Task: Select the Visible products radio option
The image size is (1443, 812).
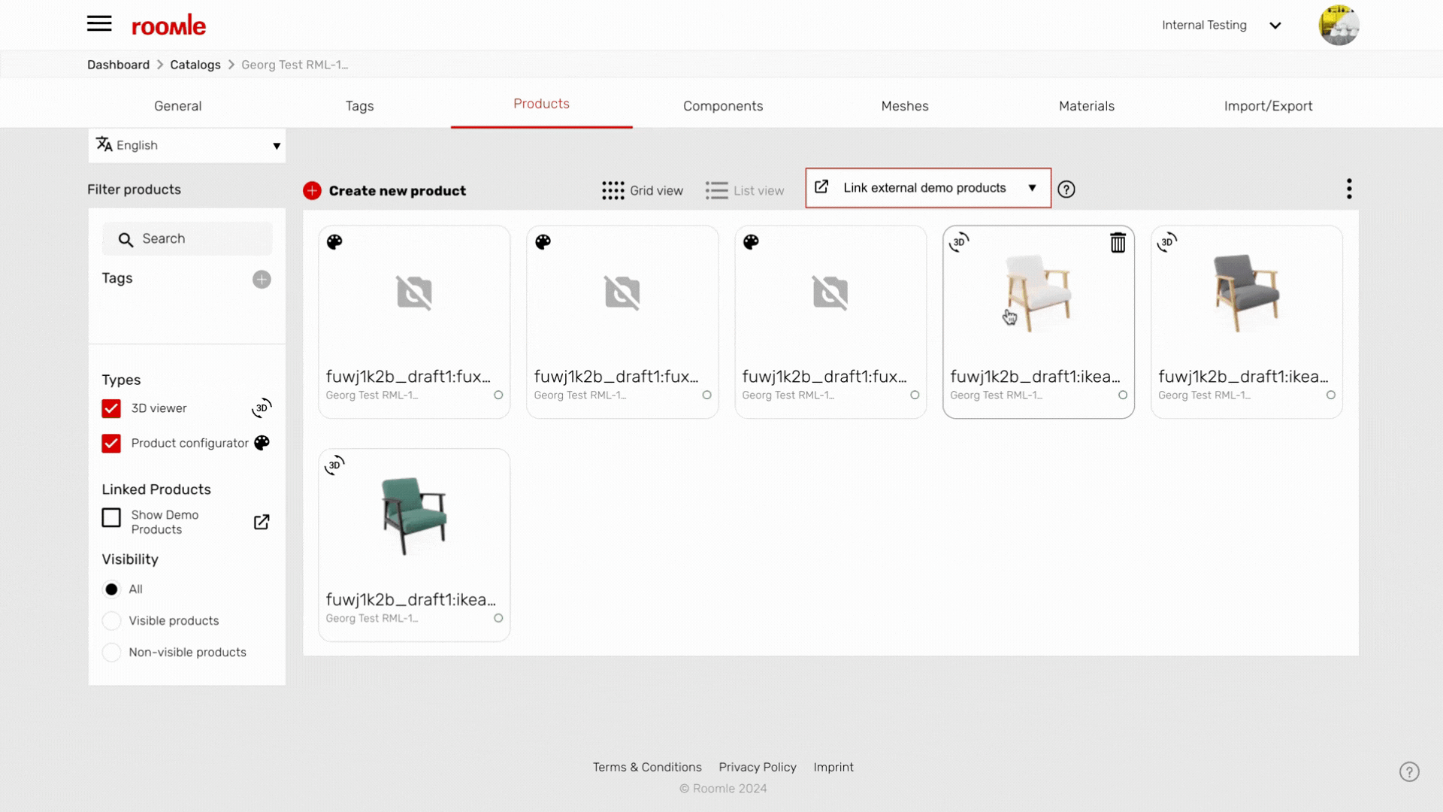Action: pos(111,621)
